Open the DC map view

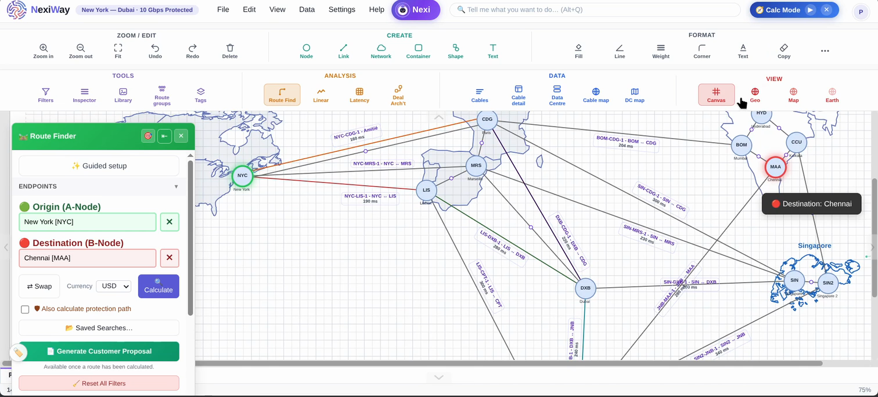coord(635,95)
